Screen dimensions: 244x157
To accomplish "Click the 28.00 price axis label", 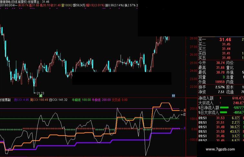I will [x=193, y=38].
